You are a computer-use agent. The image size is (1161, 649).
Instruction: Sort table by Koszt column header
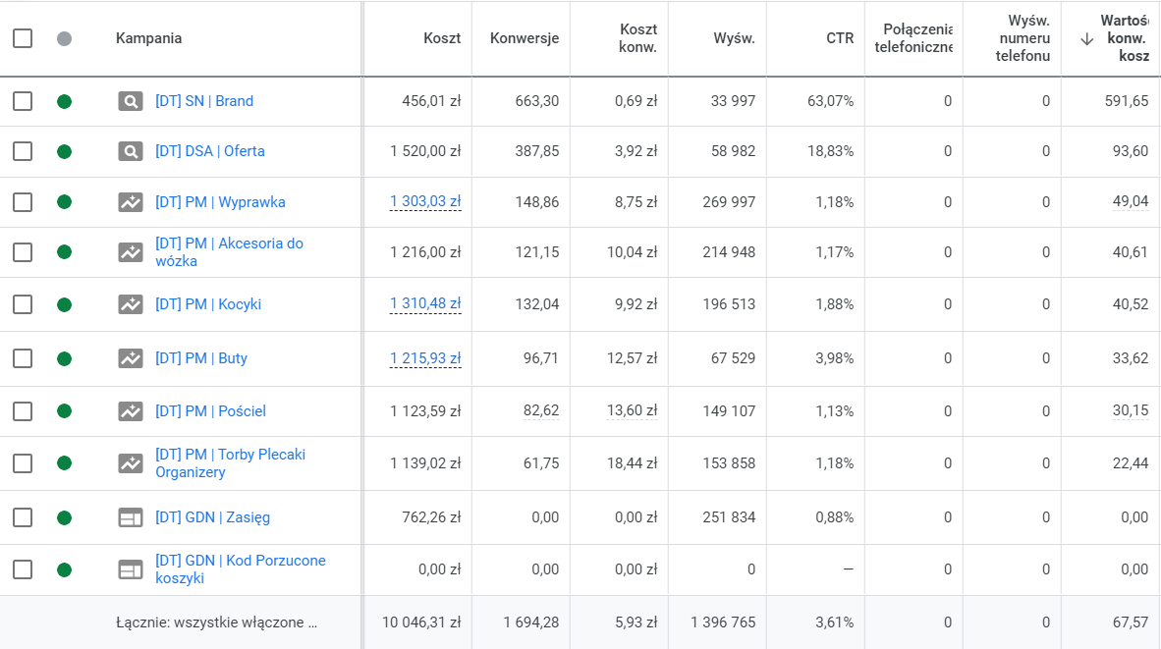442,38
